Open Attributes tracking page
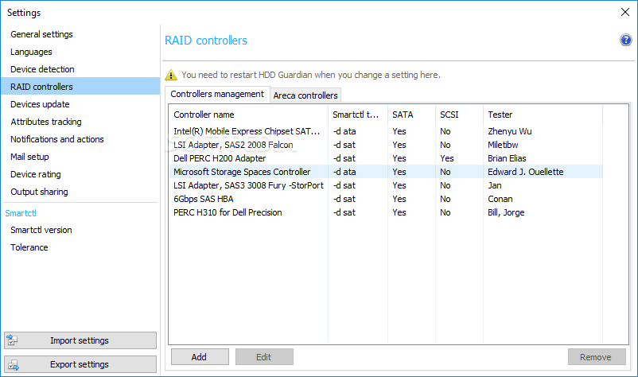The image size is (638, 377). click(46, 122)
